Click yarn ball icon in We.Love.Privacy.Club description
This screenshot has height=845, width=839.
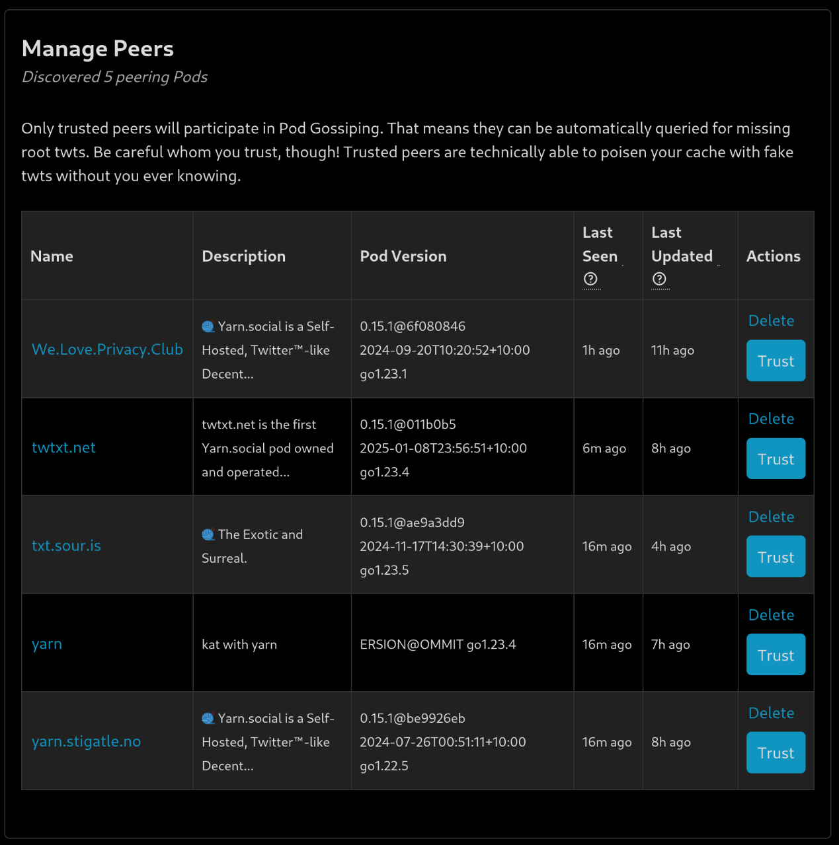pyautogui.click(x=208, y=326)
